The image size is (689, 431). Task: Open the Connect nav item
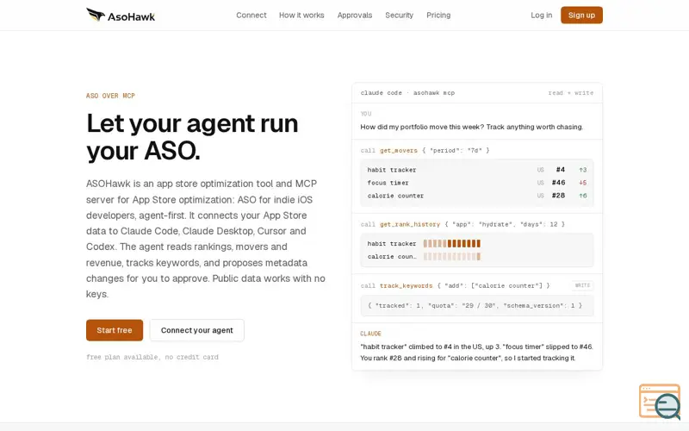[x=251, y=15]
